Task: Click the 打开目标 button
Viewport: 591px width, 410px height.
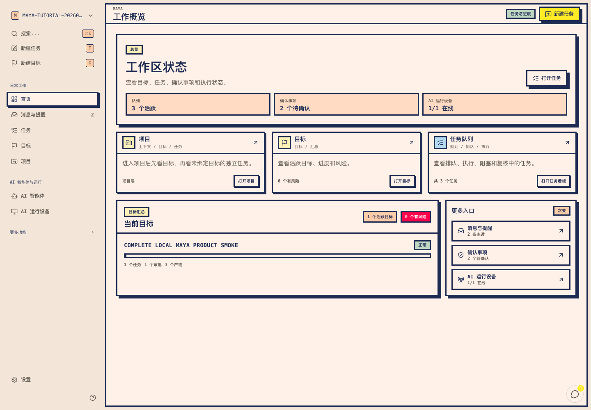Action: coord(402,181)
